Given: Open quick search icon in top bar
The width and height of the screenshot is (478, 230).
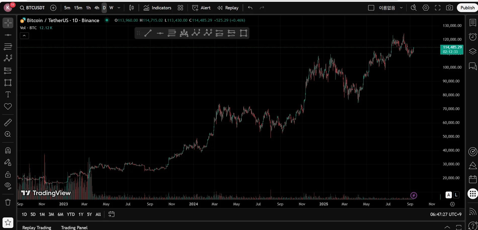Looking at the screenshot, I should coord(414,8).
